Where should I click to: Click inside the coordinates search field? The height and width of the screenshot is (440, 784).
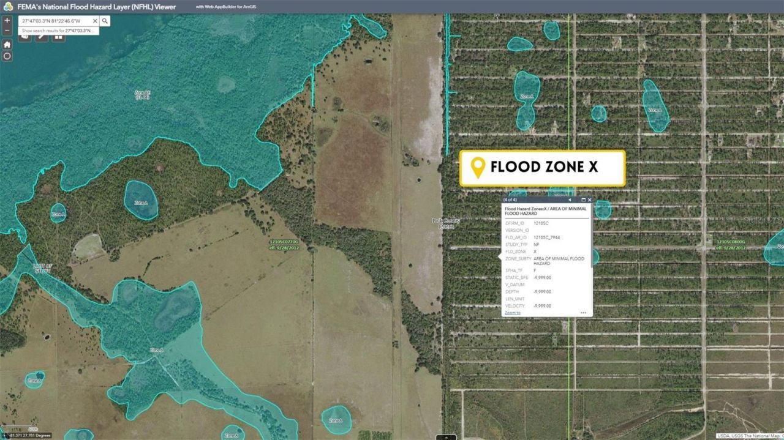54,21
